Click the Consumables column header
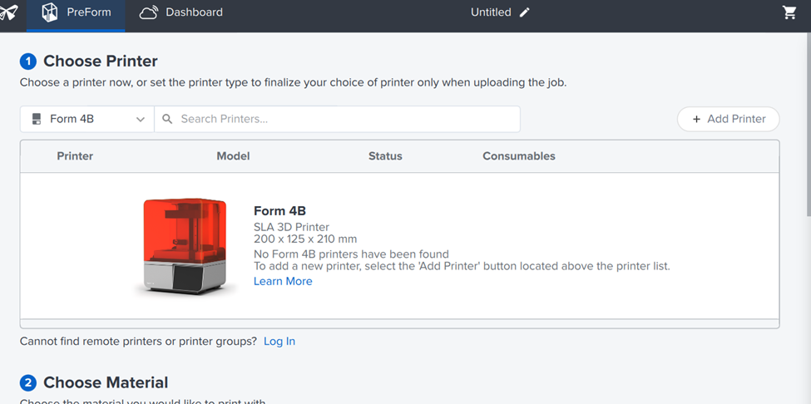 [519, 156]
